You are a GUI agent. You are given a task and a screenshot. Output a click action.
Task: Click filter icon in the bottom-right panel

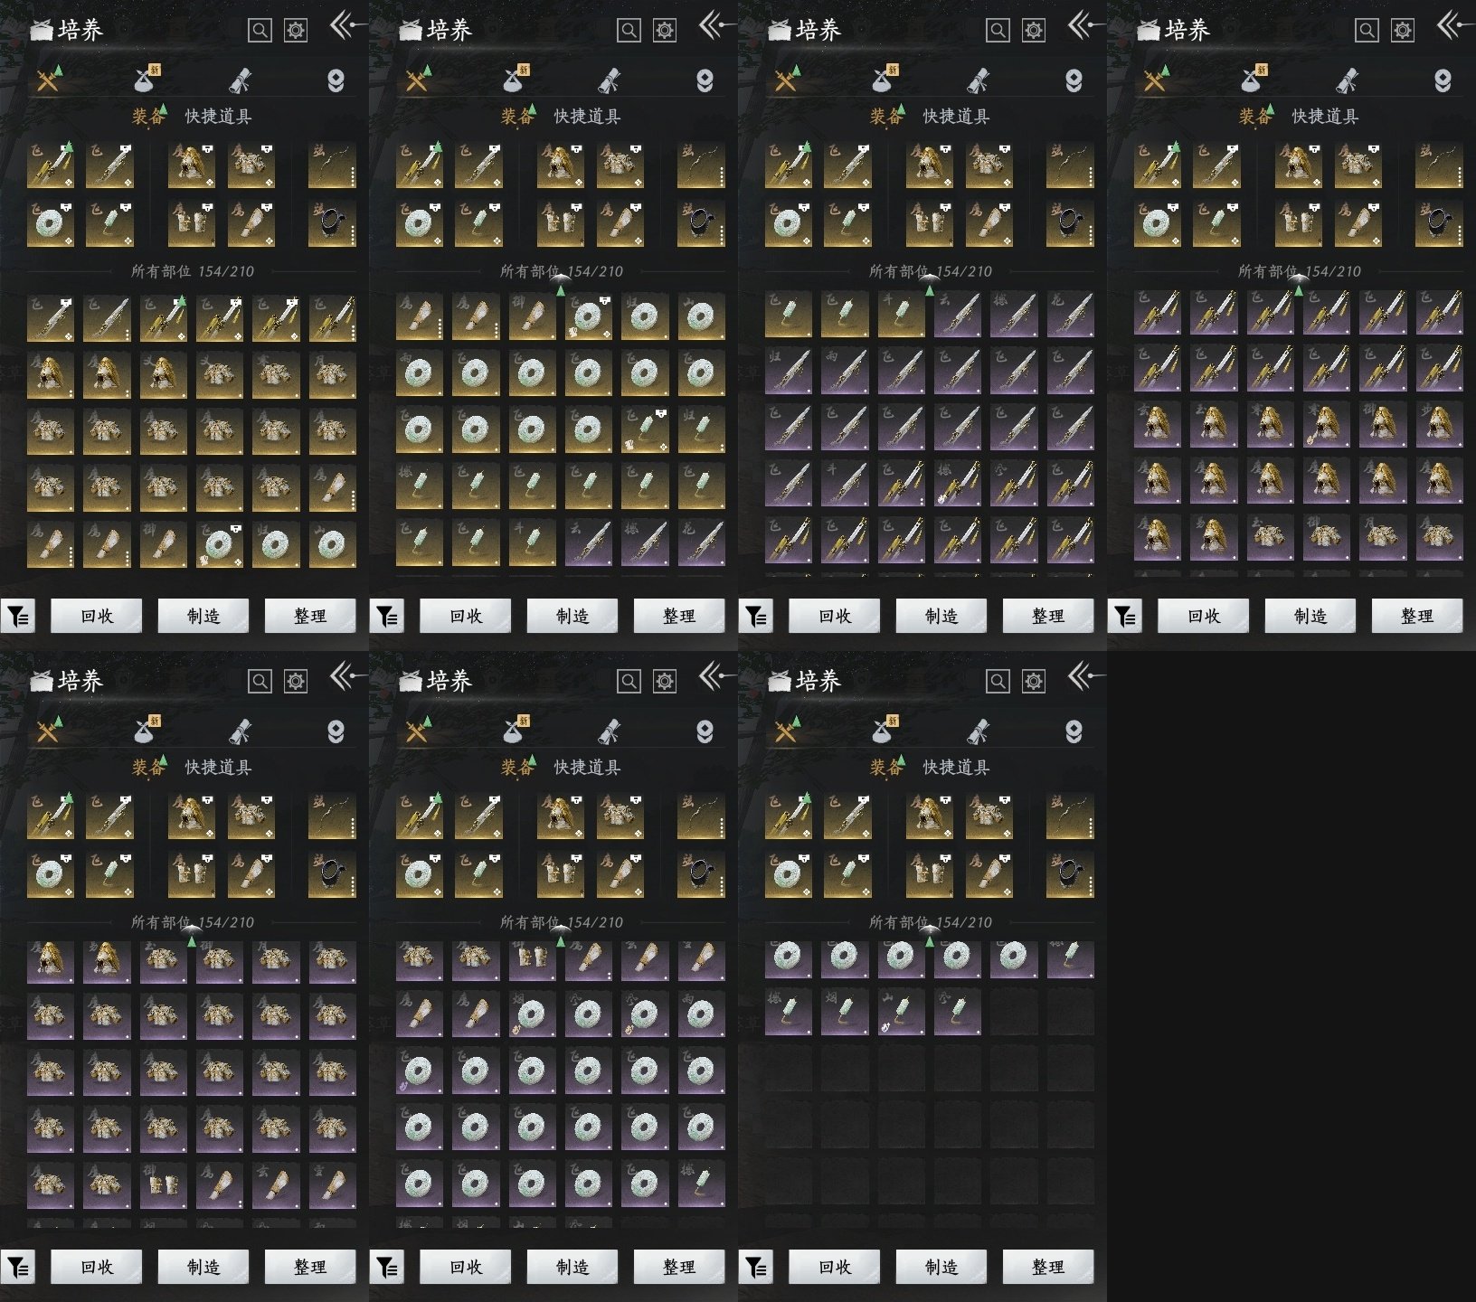(x=756, y=1268)
